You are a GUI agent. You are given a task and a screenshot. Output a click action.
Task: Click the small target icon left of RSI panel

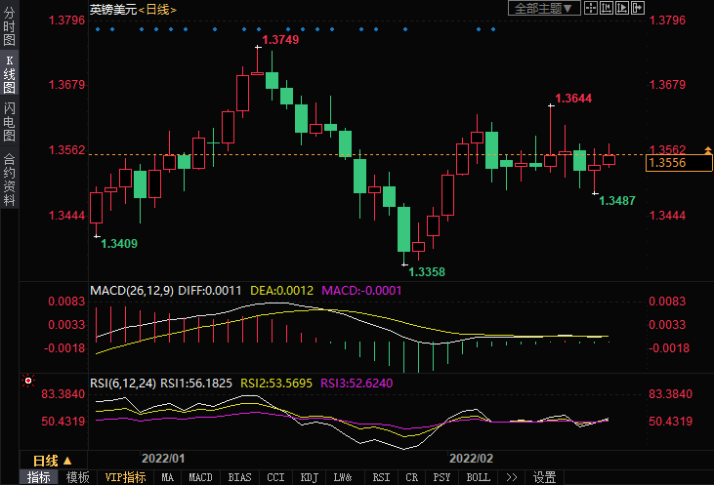28,383
